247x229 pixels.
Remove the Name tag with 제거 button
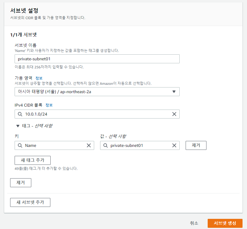(x=196, y=145)
